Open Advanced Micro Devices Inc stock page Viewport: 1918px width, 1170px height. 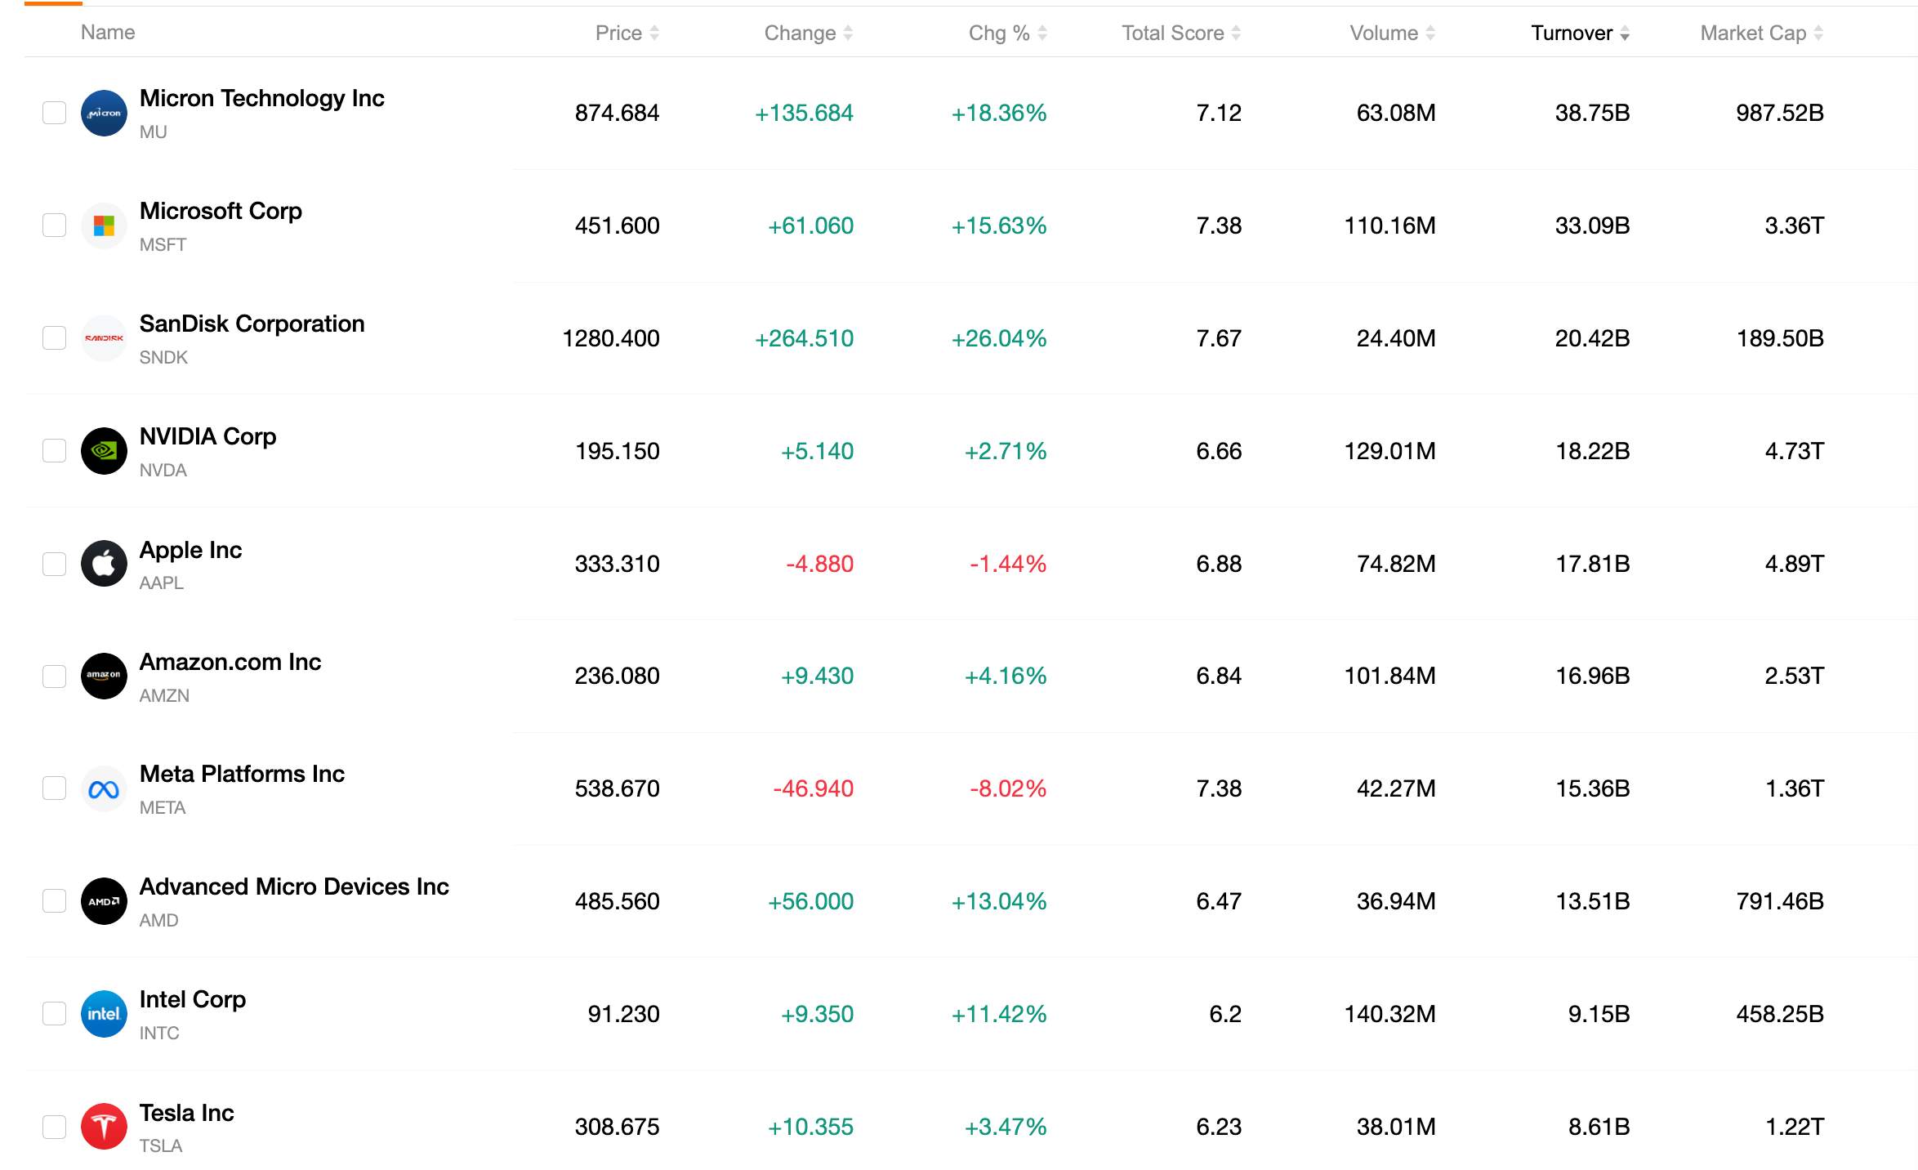tap(294, 886)
